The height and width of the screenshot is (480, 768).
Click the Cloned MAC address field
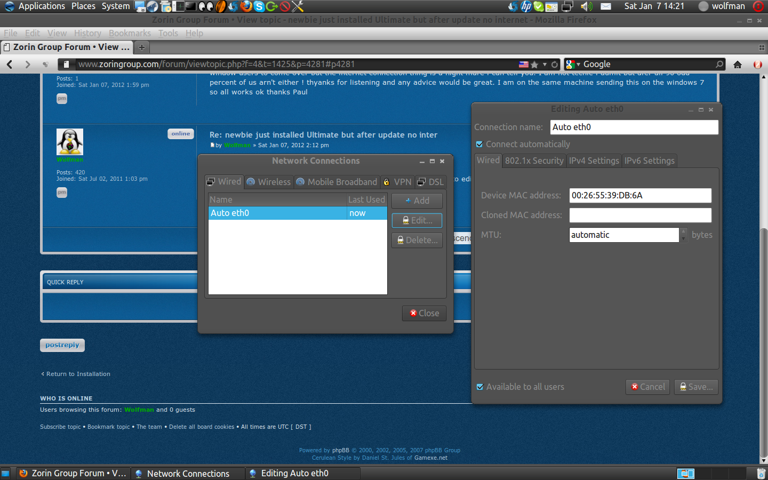pyautogui.click(x=640, y=215)
